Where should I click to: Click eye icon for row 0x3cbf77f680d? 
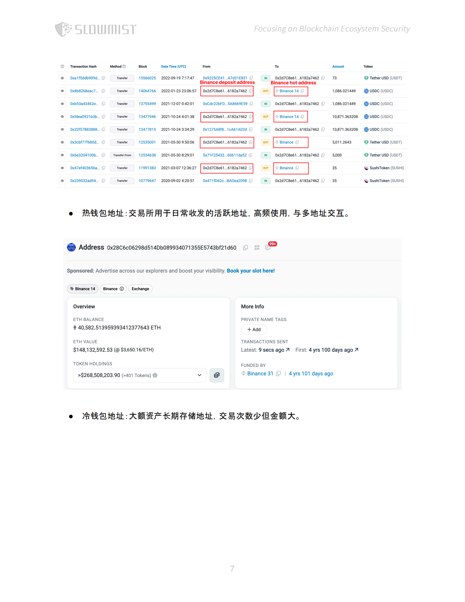click(62, 142)
